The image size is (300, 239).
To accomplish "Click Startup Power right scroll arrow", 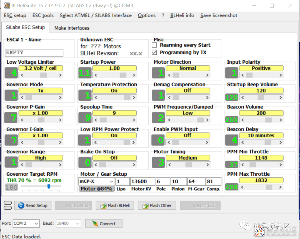I will point(134,75).
